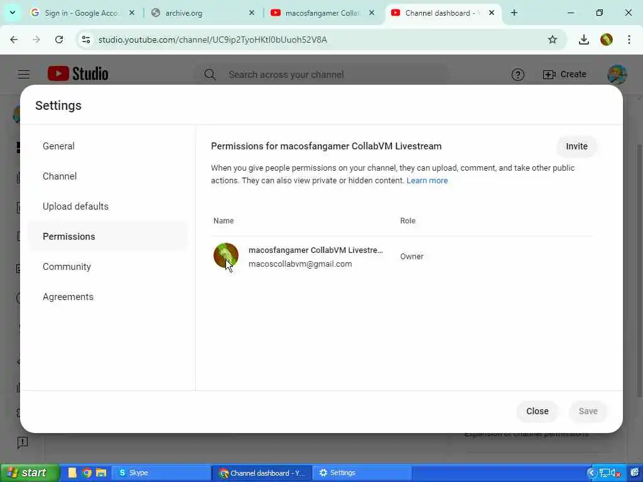Click the Create video button
Screen dimensions: 643x482
tap(565, 74)
